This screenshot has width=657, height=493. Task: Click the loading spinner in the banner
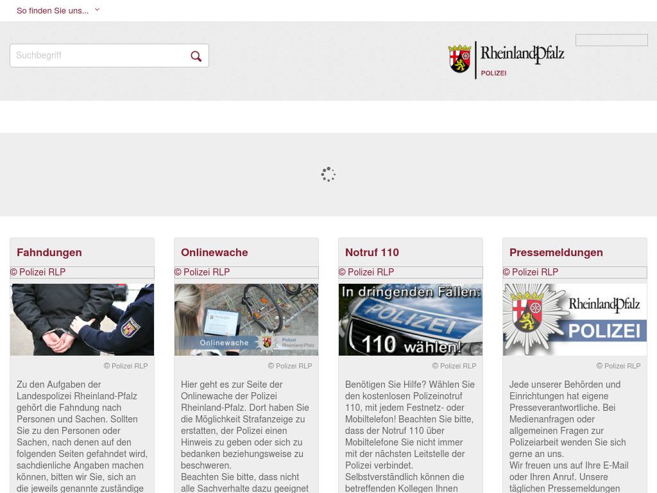(x=328, y=175)
